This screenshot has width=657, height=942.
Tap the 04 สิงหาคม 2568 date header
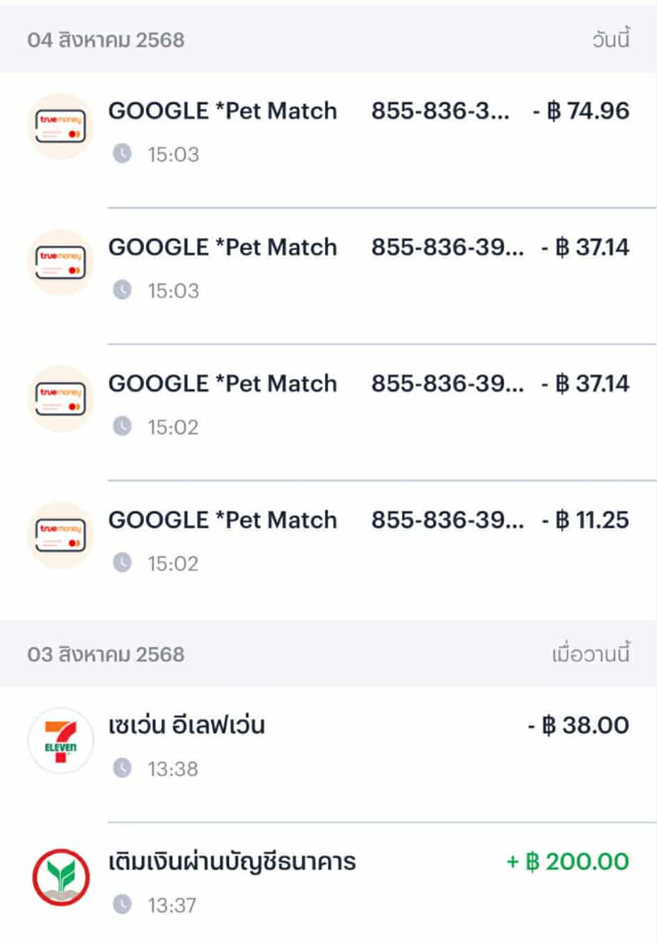click(106, 40)
